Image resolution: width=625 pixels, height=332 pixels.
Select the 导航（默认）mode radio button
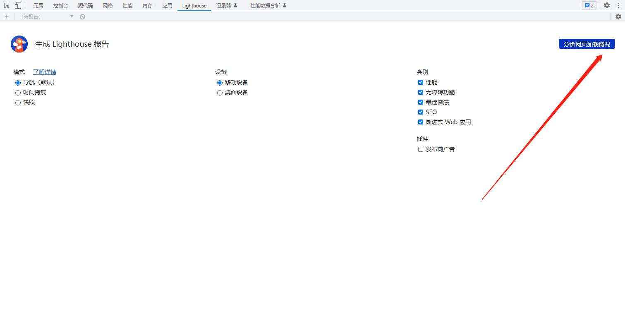click(18, 83)
